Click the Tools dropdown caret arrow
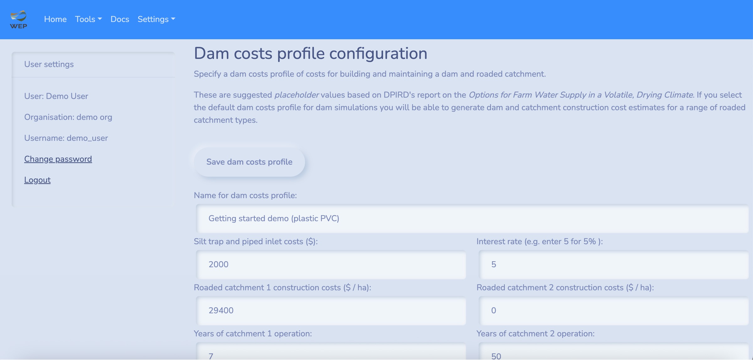This screenshot has height=360, width=753. pyautogui.click(x=100, y=19)
